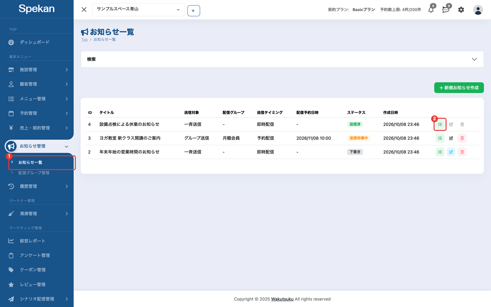Open the サンプルスペース青山 space dropdown
The width and height of the screenshot is (491, 307).
pyautogui.click(x=138, y=10)
